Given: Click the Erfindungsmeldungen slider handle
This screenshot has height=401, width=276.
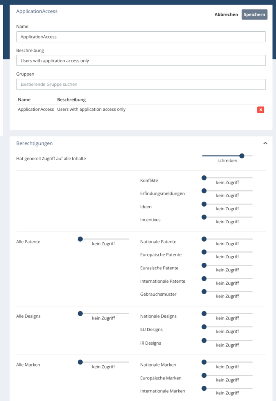Looking at the screenshot, I should point(204,191).
